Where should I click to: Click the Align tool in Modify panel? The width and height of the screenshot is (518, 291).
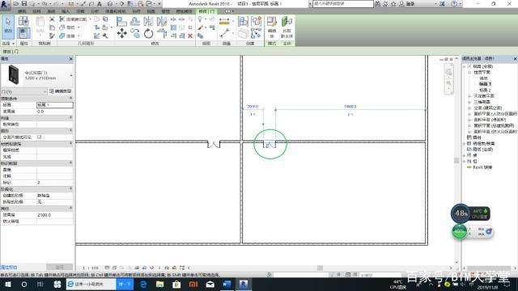click(121, 22)
